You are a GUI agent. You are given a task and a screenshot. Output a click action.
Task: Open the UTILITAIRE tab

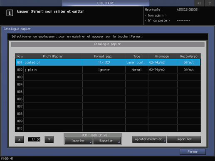pos(106,3)
